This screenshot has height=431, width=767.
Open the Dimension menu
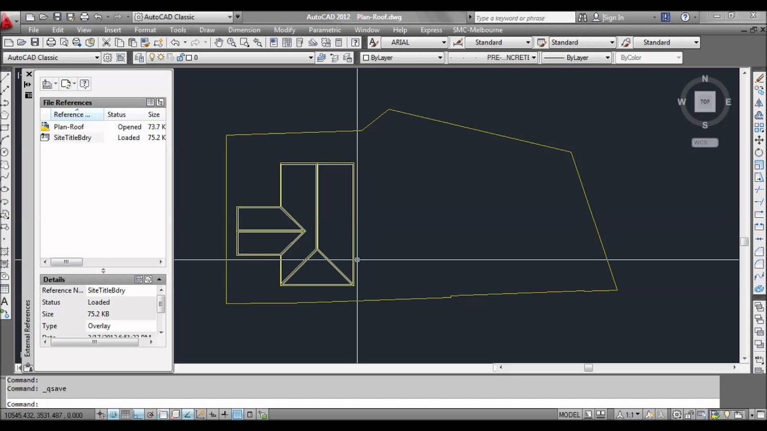244,30
